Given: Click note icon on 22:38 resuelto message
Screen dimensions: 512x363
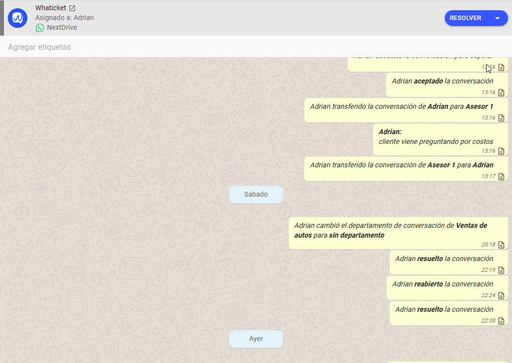Looking at the screenshot, I should (x=501, y=321).
